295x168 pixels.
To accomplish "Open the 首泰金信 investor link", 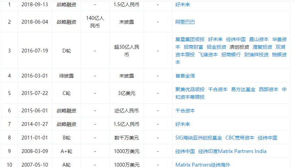I will pyautogui.click(x=185, y=76).
